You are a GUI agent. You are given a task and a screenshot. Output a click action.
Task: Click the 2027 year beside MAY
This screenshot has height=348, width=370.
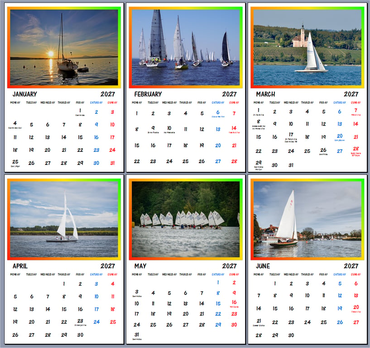coord(229,266)
